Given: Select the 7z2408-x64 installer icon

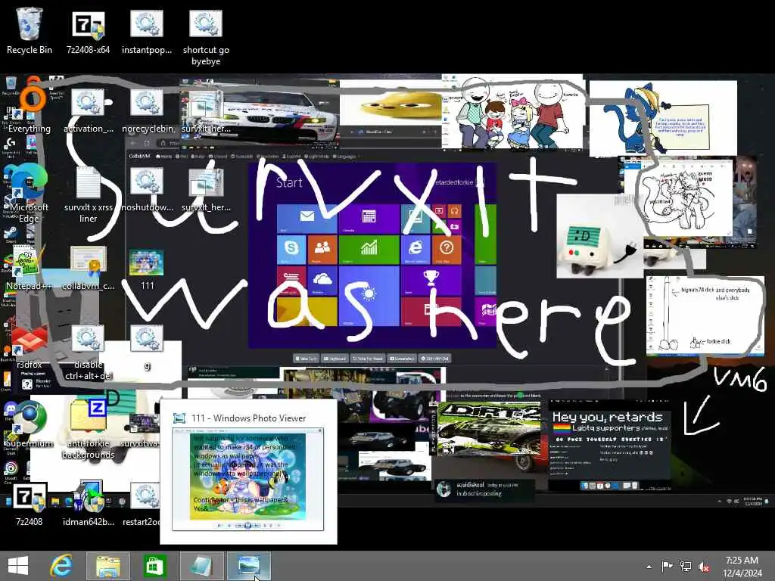Looking at the screenshot, I should (x=88, y=30).
